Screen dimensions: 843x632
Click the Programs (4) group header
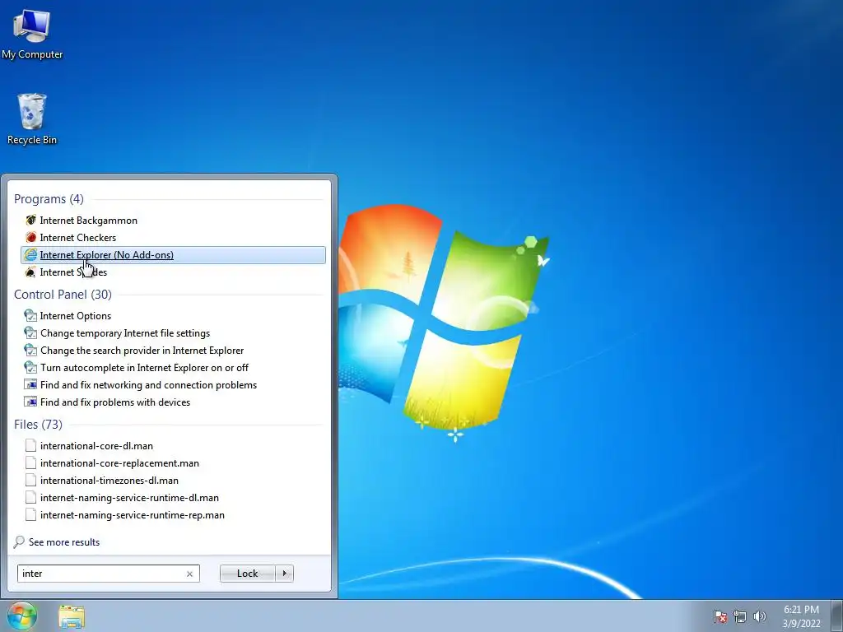pos(49,199)
